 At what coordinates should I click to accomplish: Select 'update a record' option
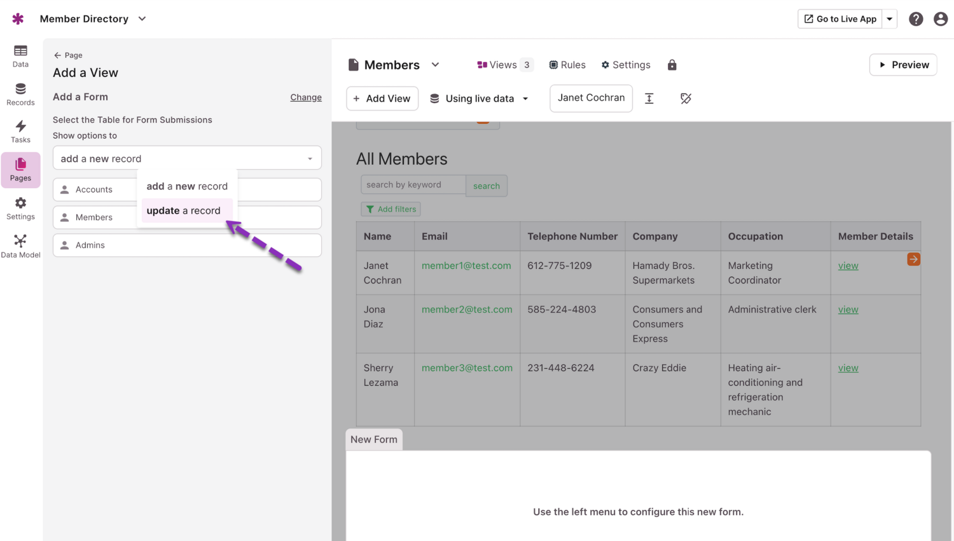click(x=184, y=210)
